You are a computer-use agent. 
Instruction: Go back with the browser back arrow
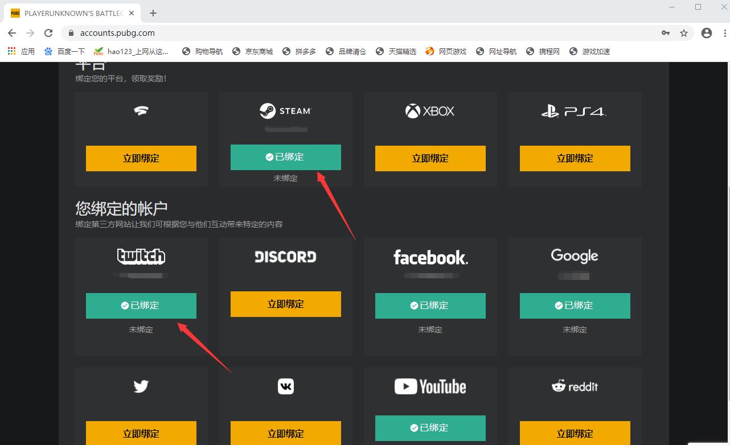[x=13, y=33]
